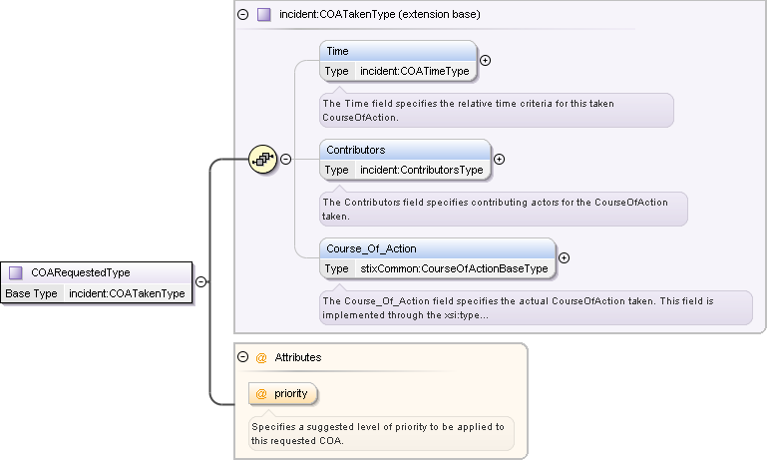The width and height of the screenshot is (768, 461).
Task: Expand the Time element
Action: point(486,60)
